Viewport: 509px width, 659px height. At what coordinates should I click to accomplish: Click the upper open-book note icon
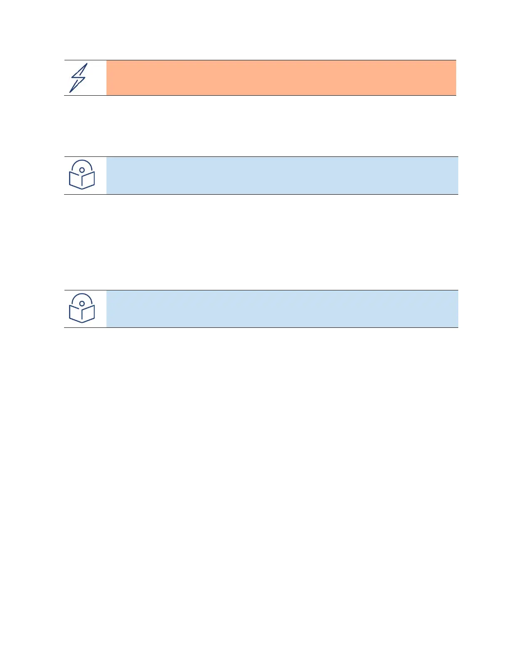coord(82,175)
